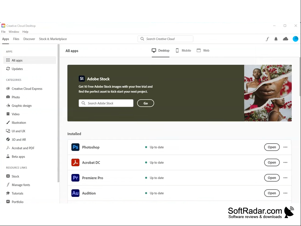
Task: Open Creative Cloud Express category
Action: (x=30, y=88)
